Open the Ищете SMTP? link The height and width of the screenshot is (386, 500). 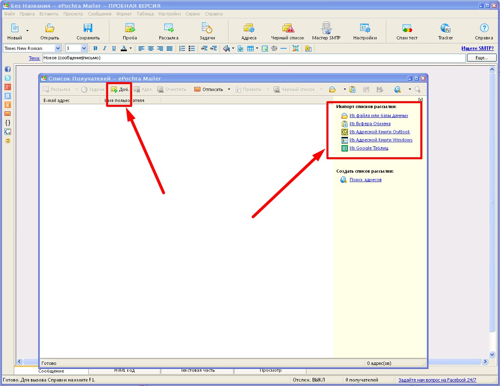click(x=478, y=48)
